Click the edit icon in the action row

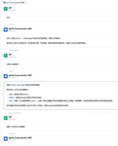tap(106, 113)
